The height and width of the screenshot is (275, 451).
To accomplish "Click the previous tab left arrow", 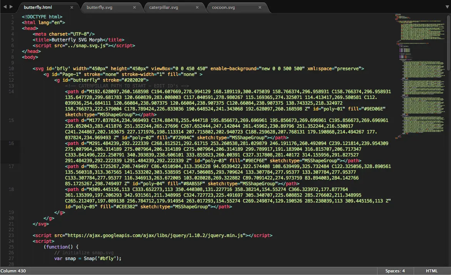I will tap(5, 7).
